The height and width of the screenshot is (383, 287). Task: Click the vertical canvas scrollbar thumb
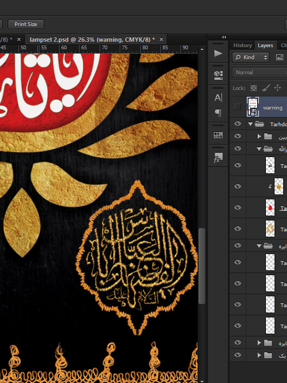pyautogui.click(x=202, y=266)
